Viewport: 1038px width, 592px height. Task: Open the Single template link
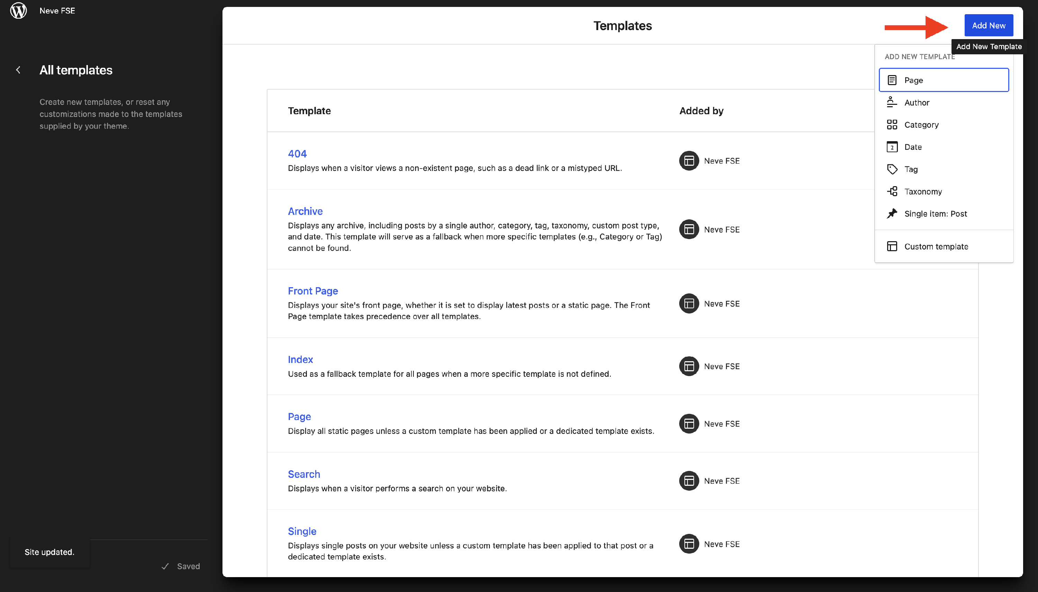(302, 531)
